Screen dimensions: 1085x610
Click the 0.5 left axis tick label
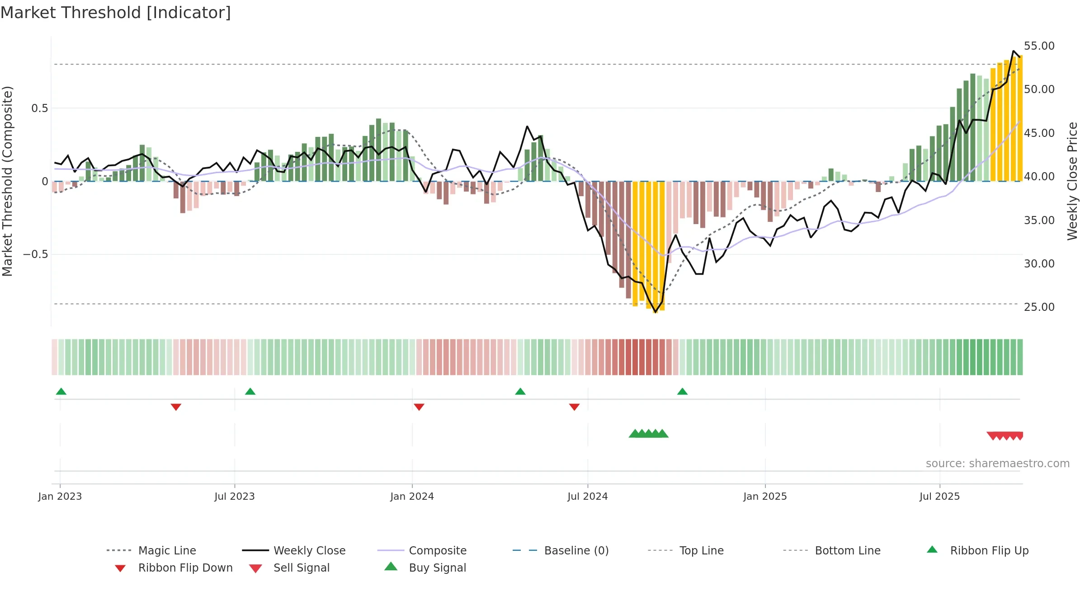pos(39,108)
